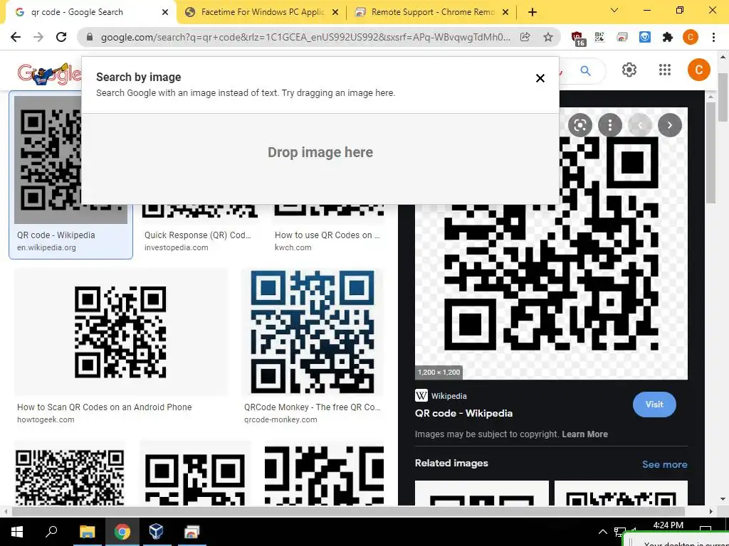This screenshot has width=729, height=546.
Task: Click the first related image thumbnail
Action: (482, 493)
